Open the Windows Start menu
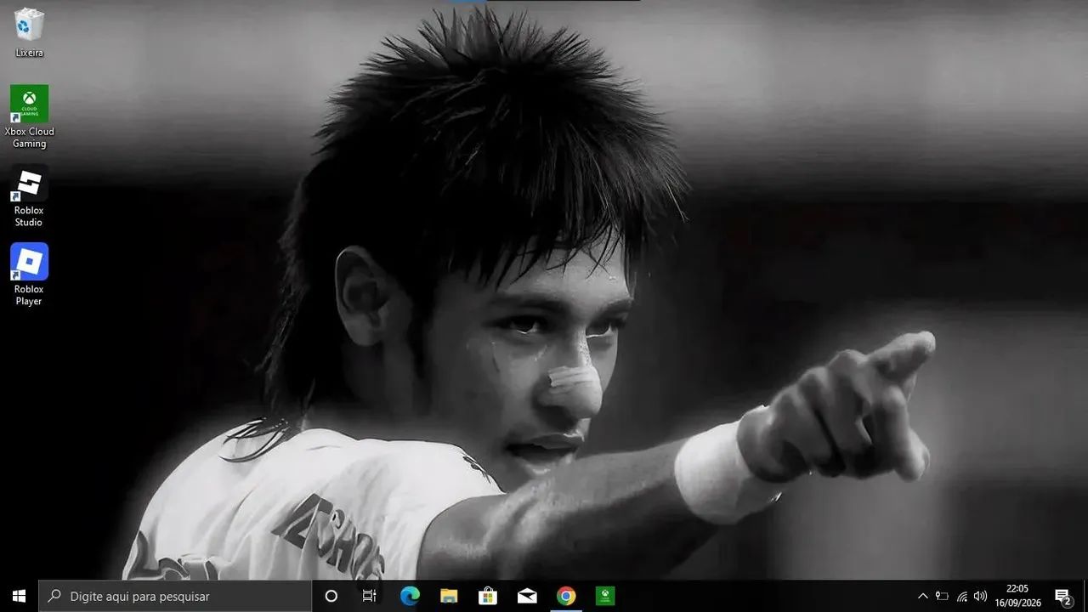Image resolution: width=1088 pixels, height=612 pixels. tap(19, 596)
